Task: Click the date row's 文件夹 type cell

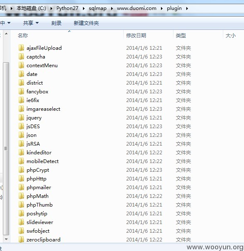Action: pyautogui.click(x=183, y=74)
